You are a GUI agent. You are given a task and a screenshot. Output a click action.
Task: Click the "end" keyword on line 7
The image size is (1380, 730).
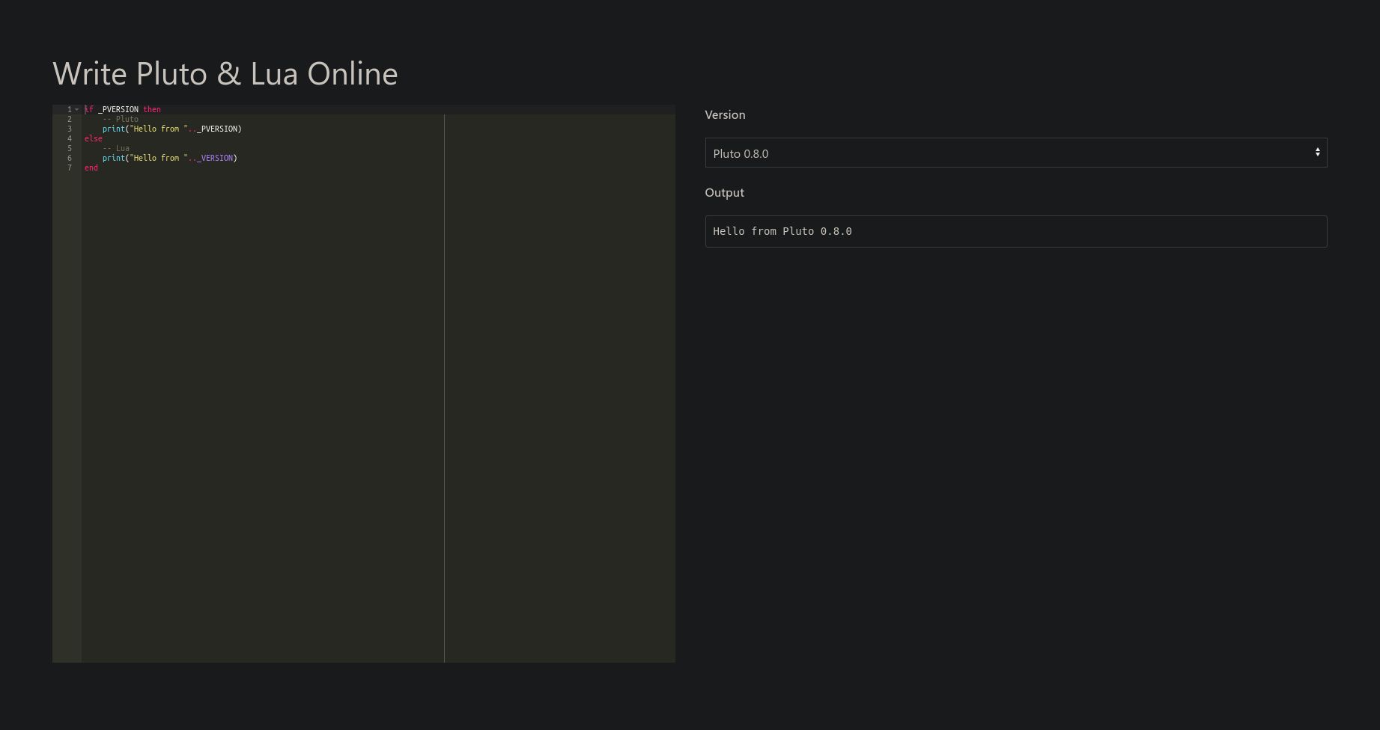[91, 168]
